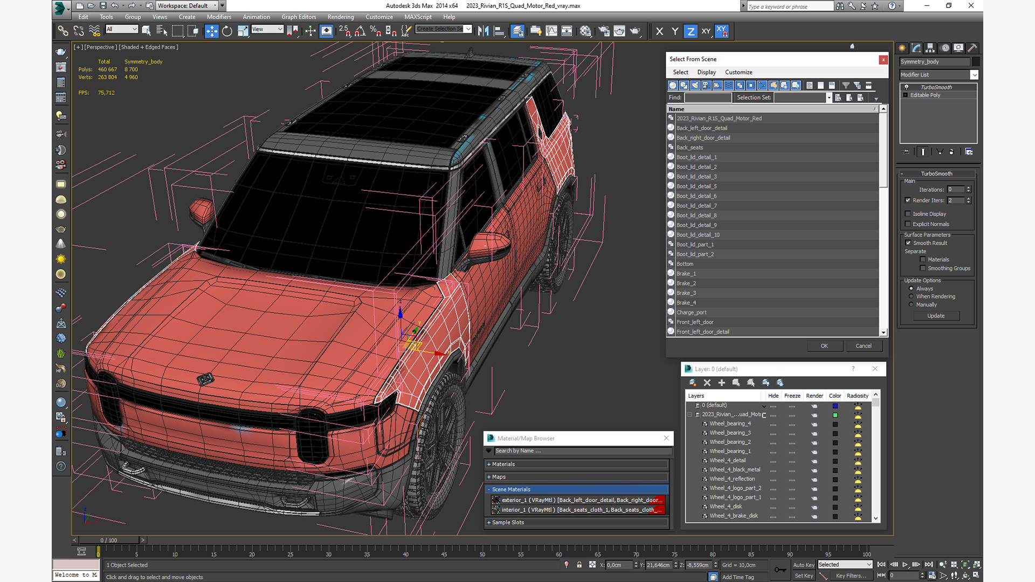Image resolution: width=1035 pixels, height=582 pixels.
Task: Click Delete layer X icon in Layer dialog
Action: click(x=707, y=383)
